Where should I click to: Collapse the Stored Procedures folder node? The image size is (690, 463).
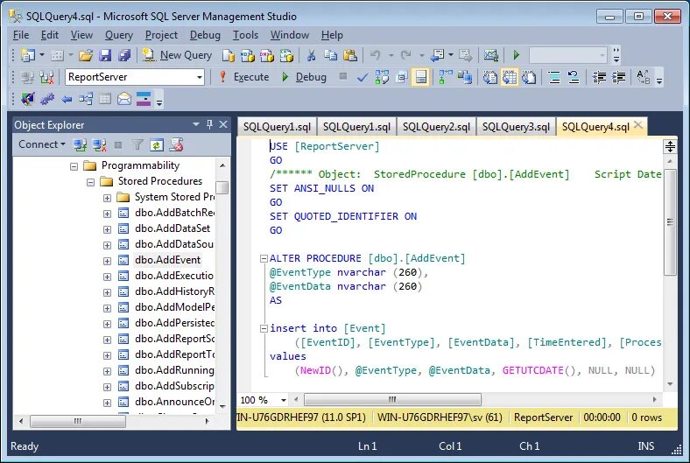[x=91, y=182]
